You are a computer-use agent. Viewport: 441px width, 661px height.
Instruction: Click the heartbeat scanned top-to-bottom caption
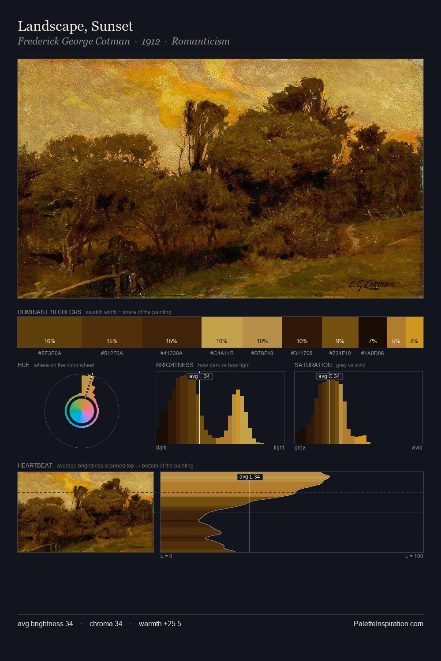click(x=125, y=466)
